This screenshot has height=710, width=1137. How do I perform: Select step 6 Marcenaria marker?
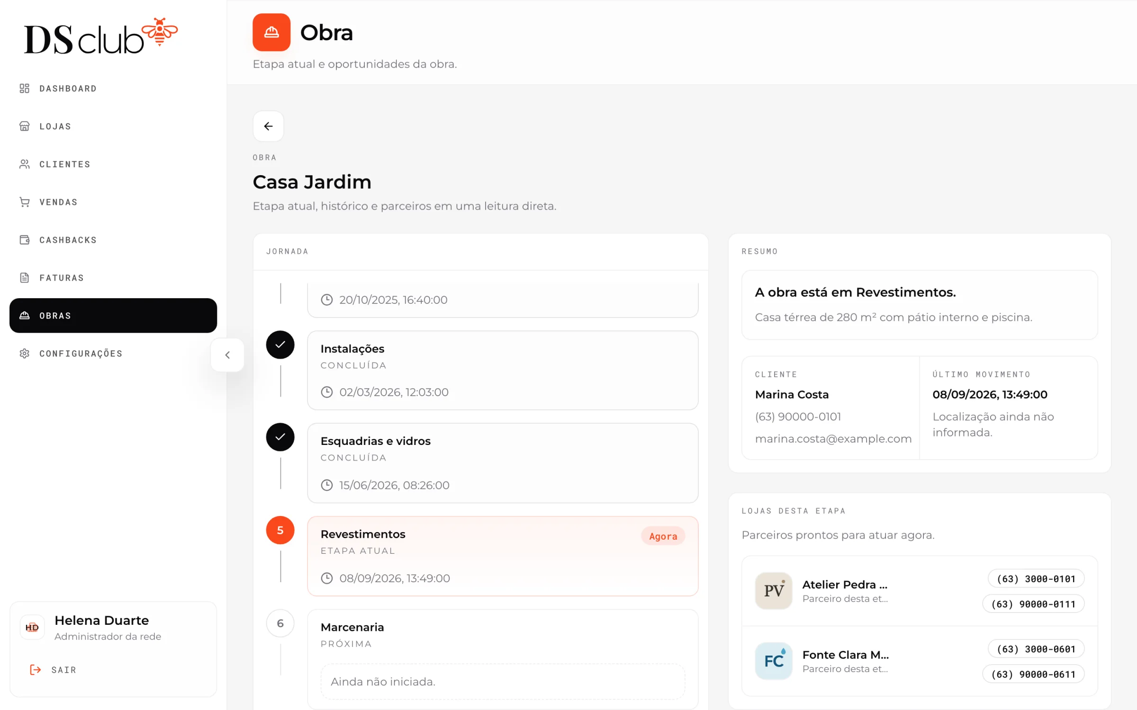pyautogui.click(x=280, y=623)
